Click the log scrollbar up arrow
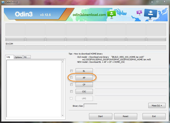The height and width of the screenshot is (123, 170). 63,62
